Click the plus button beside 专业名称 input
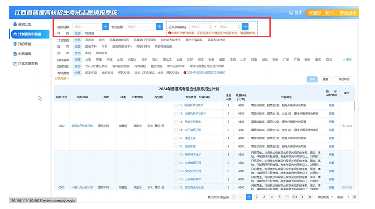The height and width of the screenshot is (209, 375). [x=159, y=27]
